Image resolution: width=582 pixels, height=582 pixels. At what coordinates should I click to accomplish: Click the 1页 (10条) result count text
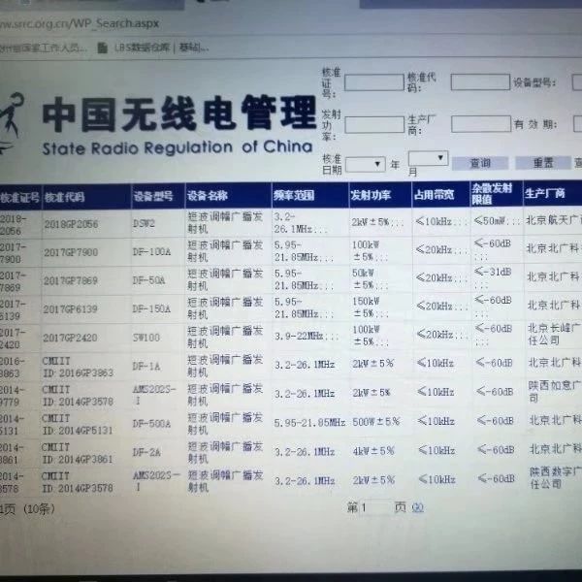(27, 508)
